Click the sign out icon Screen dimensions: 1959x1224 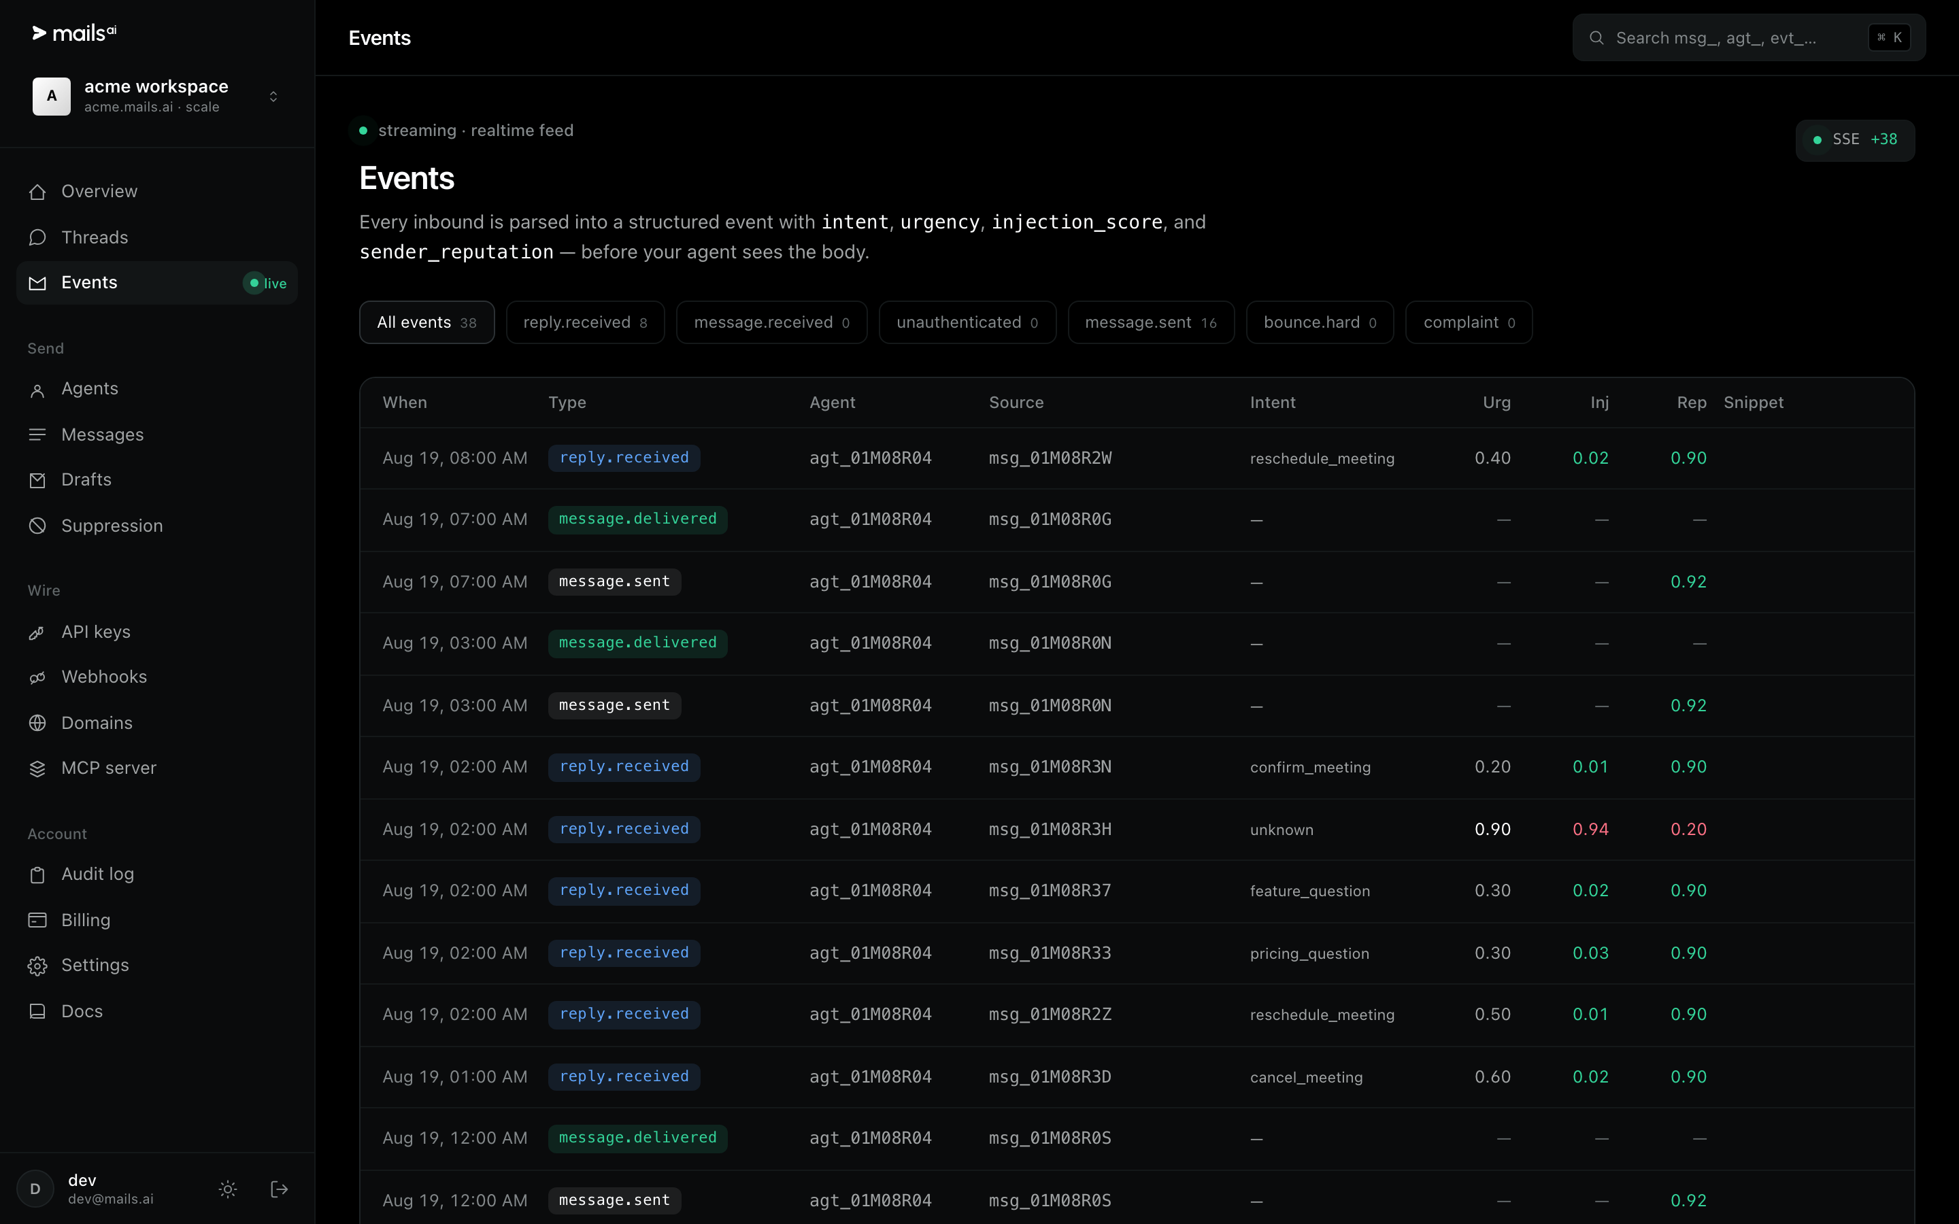278,1189
